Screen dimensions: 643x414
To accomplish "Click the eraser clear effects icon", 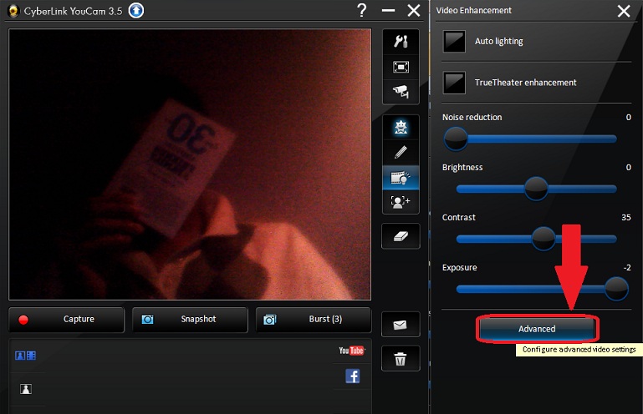I will coord(401,236).
